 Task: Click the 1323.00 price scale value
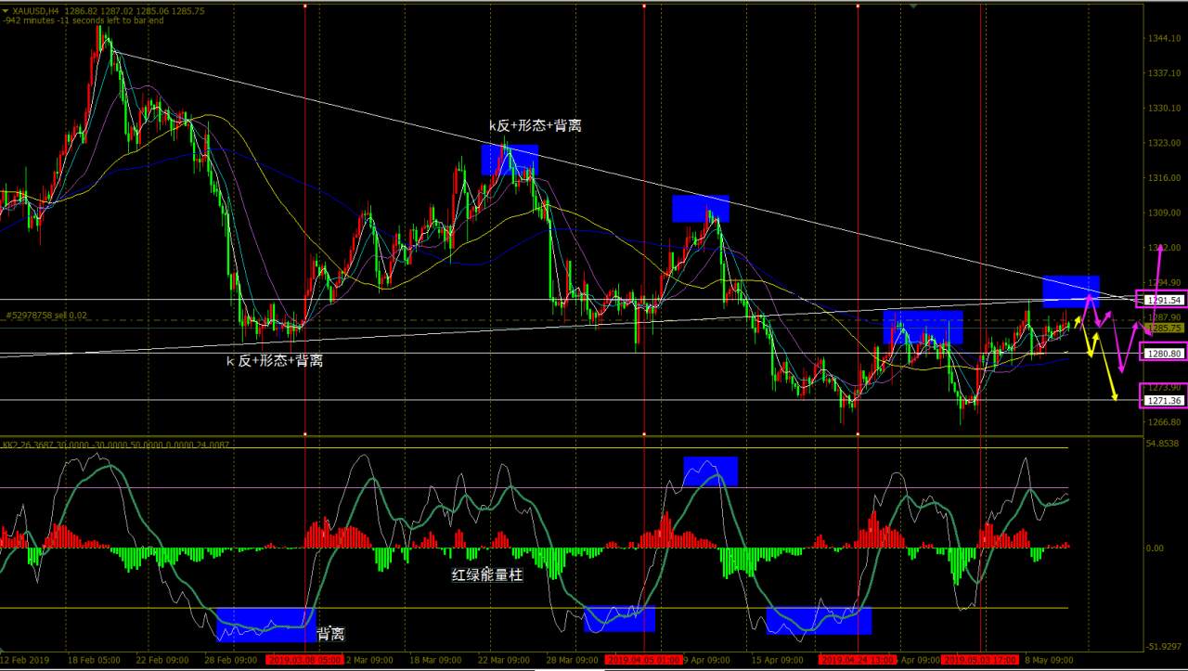coord(1164,144)
